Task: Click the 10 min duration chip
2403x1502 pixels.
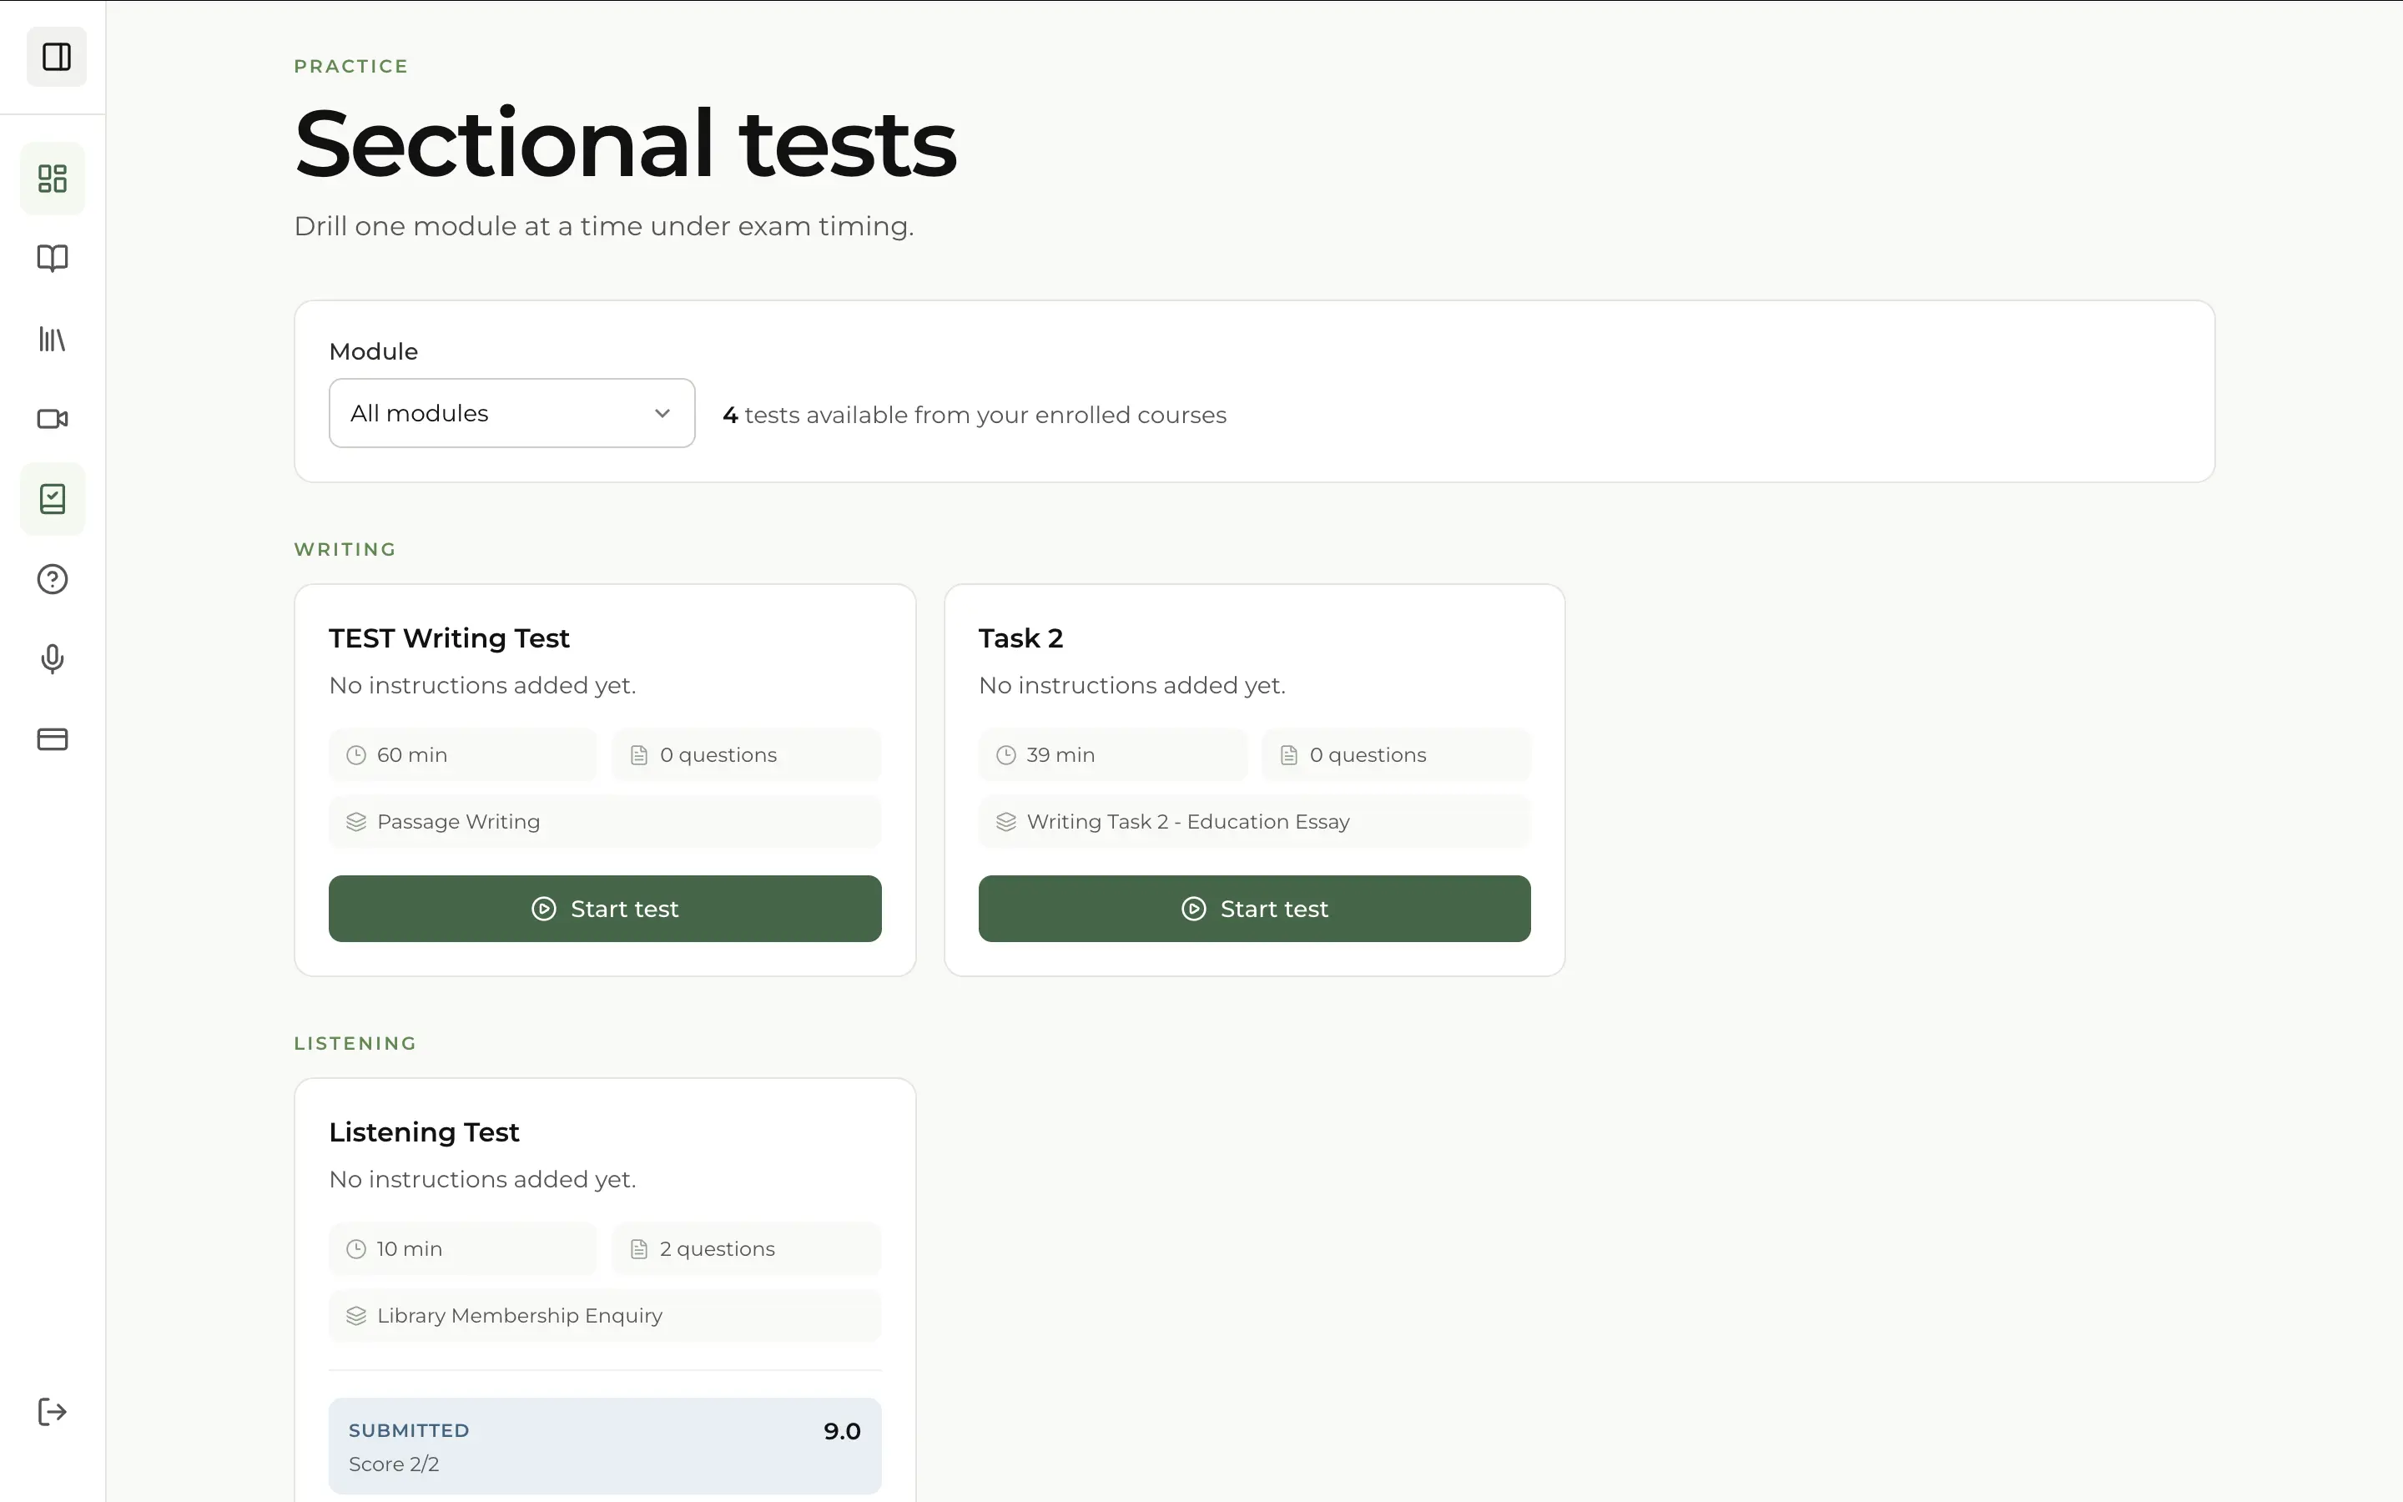Action: point(463,1248)
